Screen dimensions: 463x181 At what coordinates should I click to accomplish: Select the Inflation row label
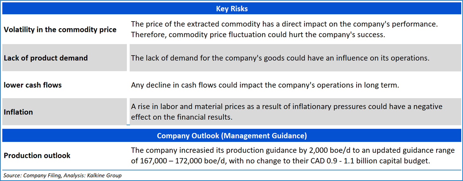click(x=18, y=112)
